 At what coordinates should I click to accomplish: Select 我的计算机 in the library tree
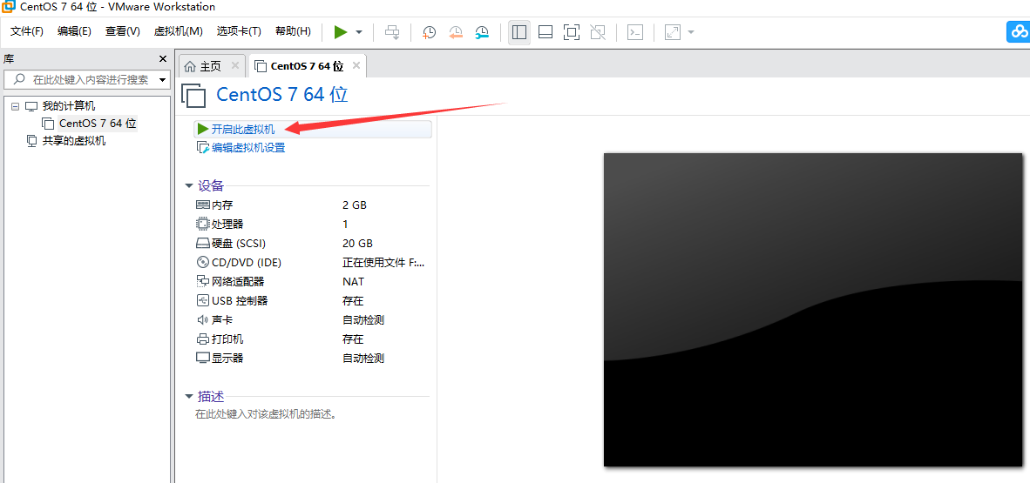click(69, 105)
